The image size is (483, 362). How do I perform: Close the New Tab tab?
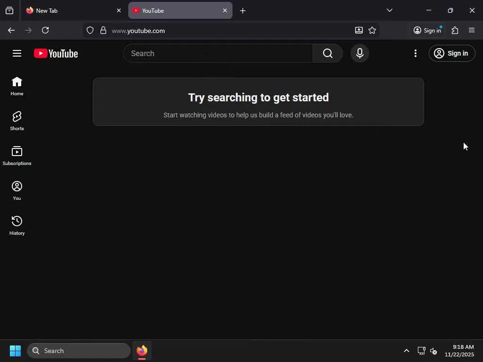click(119, 10)
